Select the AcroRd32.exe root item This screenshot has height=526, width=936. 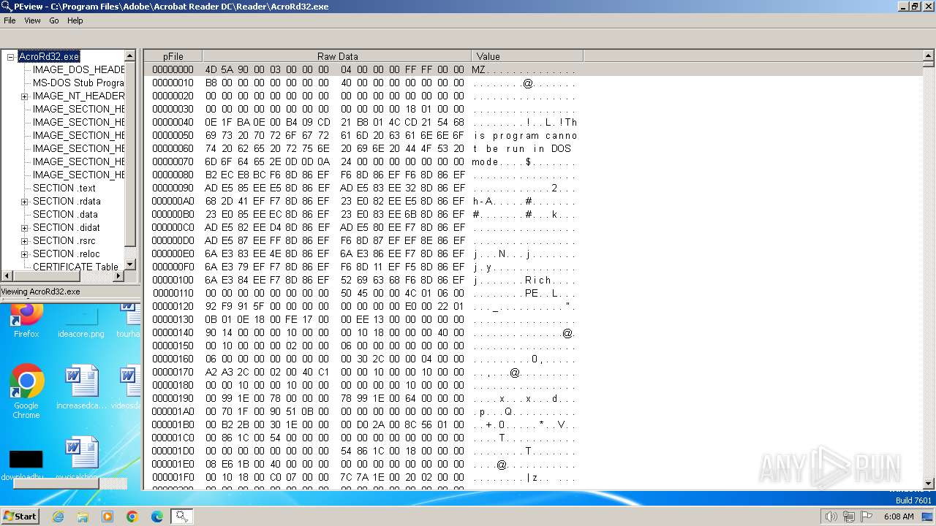click(49, 56)
